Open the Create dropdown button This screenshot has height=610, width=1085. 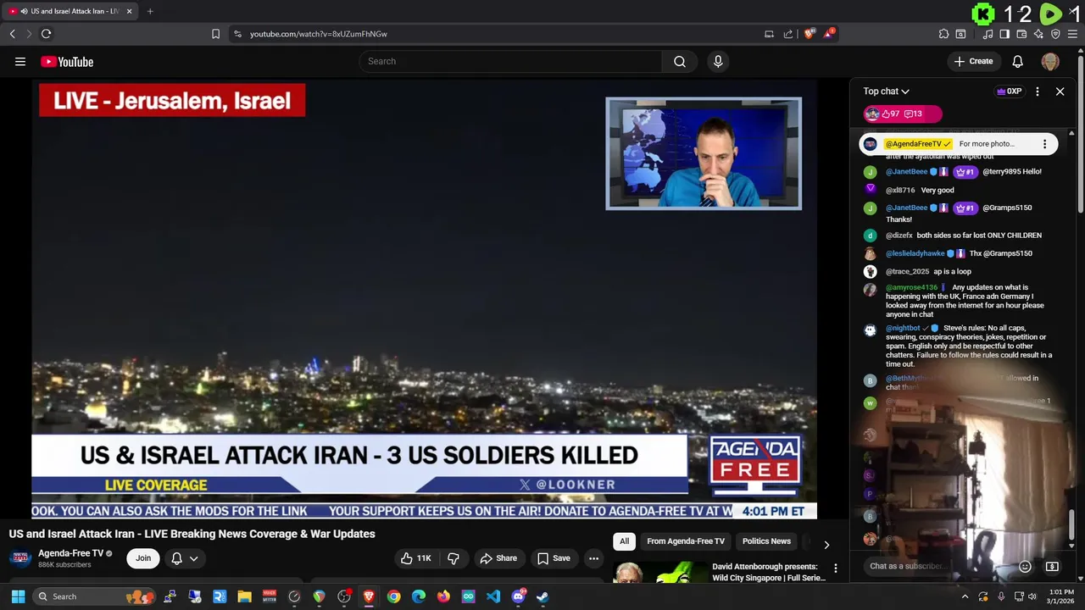pos(973,61)
